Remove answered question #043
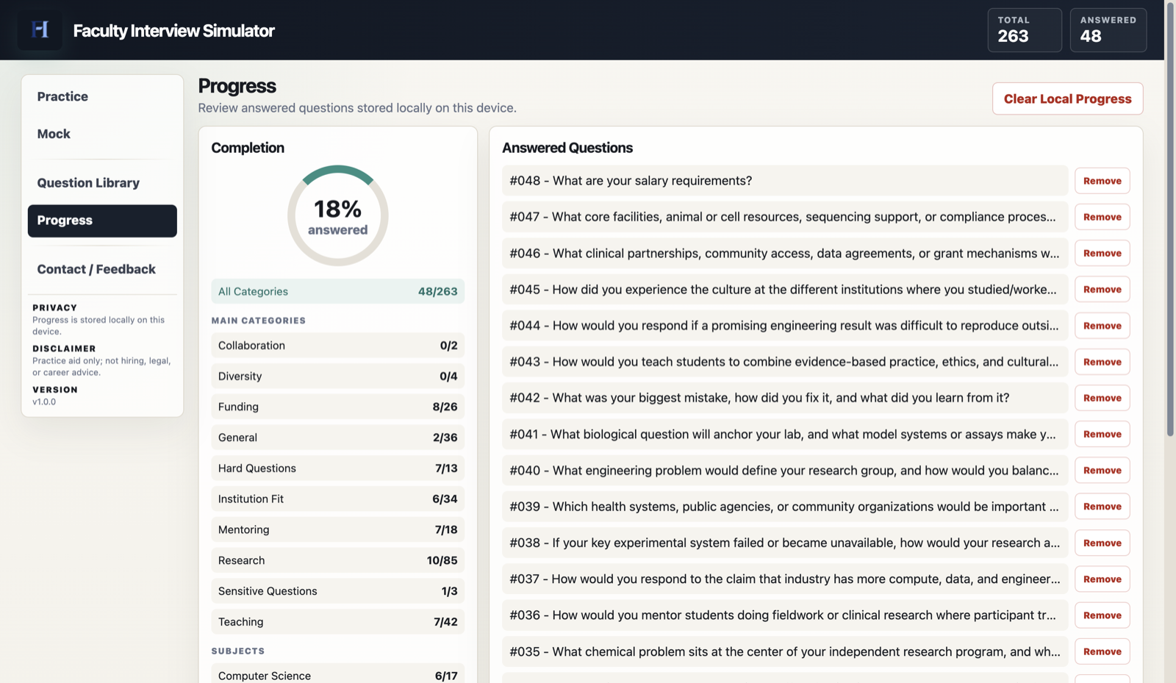The width and height of the screenshot is (1176, 683). (1102, 362)
